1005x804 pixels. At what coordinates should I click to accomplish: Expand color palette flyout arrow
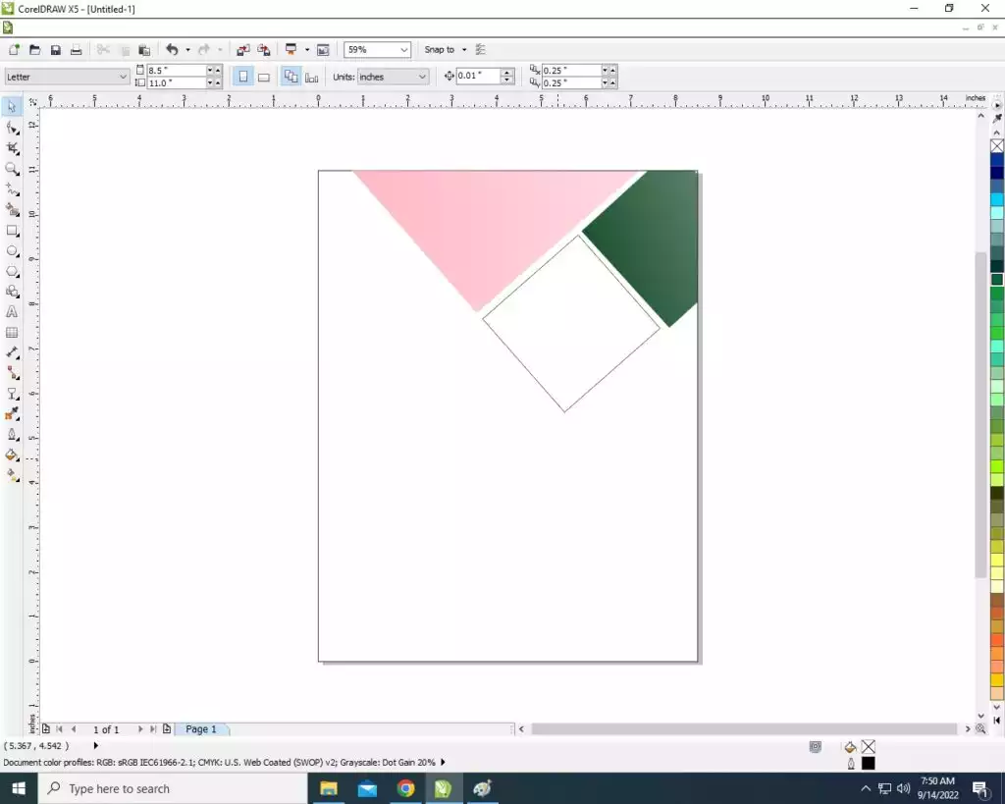click(997, 105)
